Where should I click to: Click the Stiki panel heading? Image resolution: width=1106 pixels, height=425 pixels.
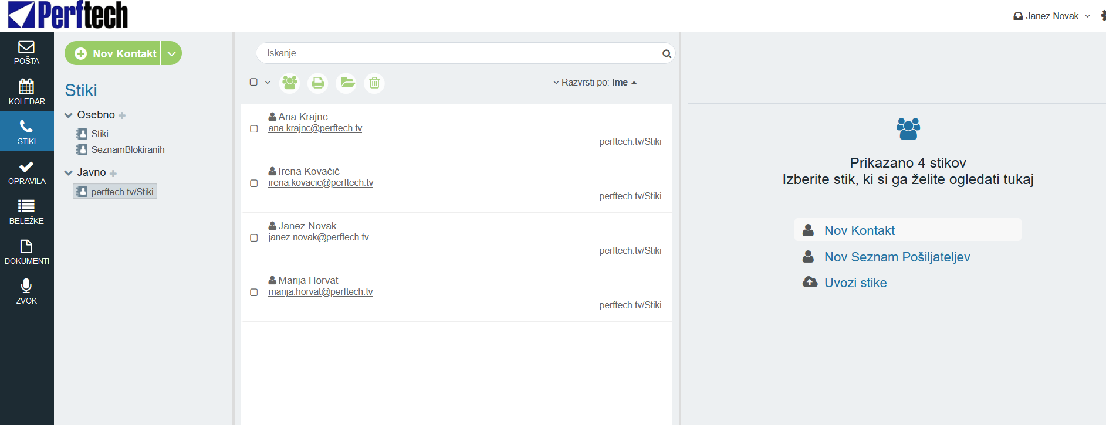[81, 90]
